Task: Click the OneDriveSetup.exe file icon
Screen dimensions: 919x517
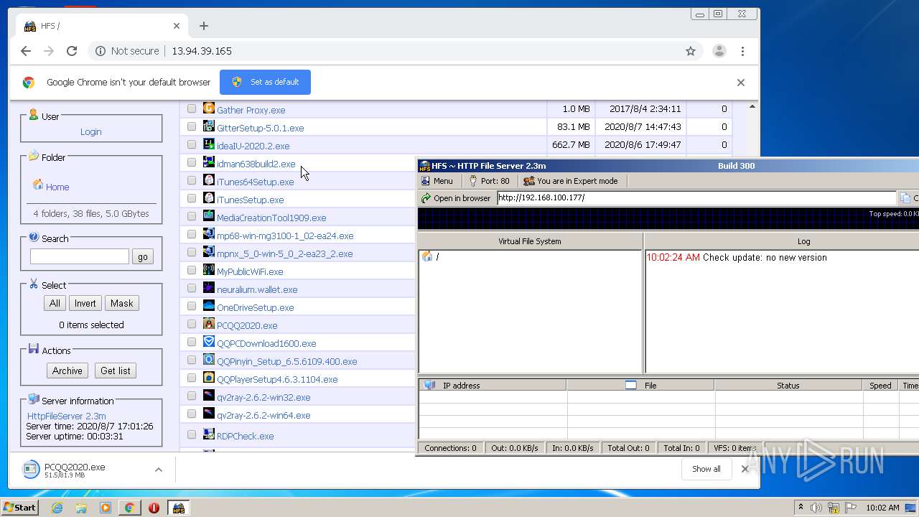Action: [209, 306]
